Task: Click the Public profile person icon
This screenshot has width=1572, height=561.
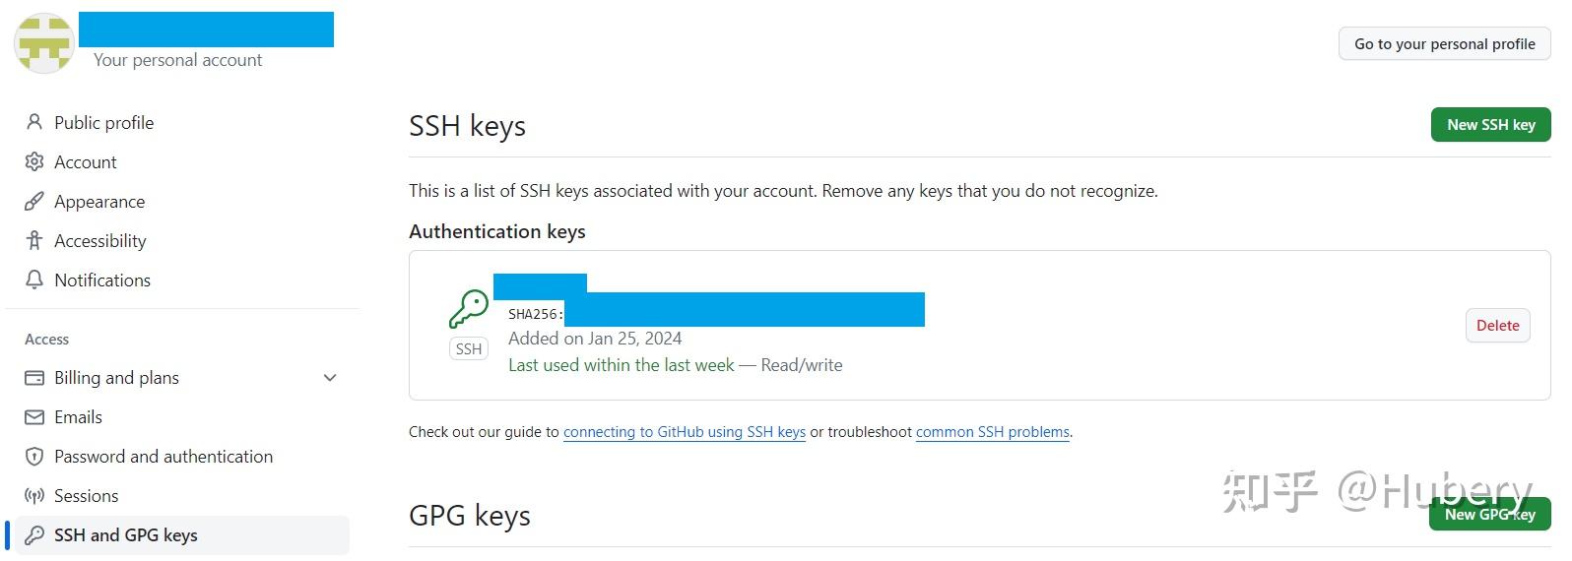Action: pos(34,122)
